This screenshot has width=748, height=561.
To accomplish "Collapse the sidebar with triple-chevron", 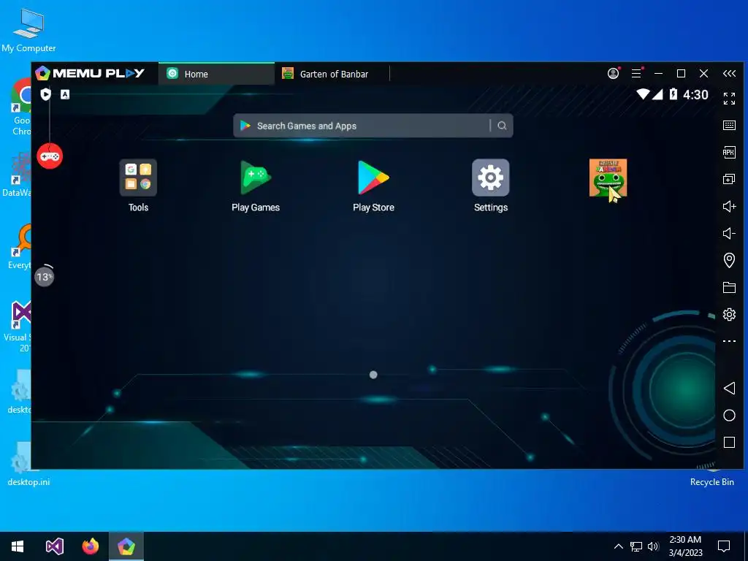I will [x=729, y=73].
